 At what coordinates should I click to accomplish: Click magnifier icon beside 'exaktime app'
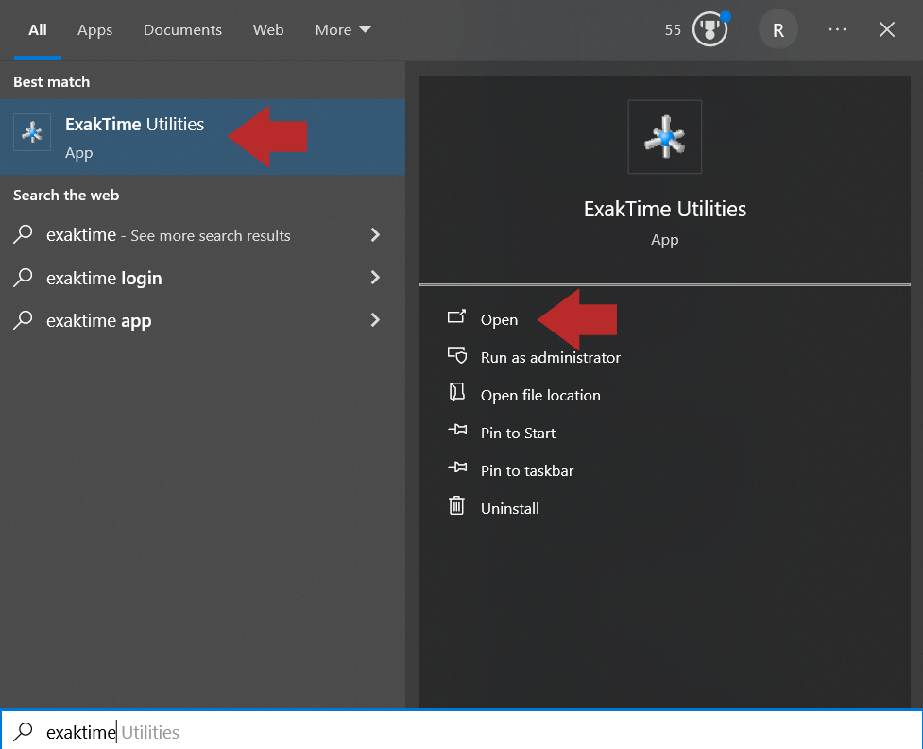tap(23, 319)
